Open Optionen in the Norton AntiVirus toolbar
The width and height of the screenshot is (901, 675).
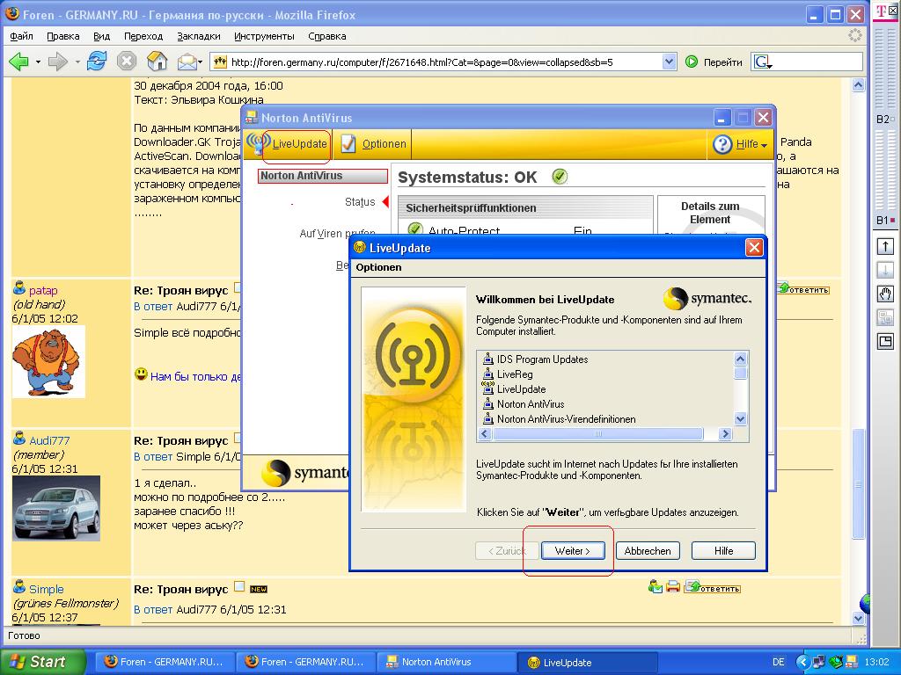pos(373,143)
